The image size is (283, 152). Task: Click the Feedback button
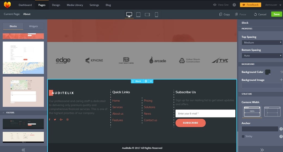pos(250,5)
